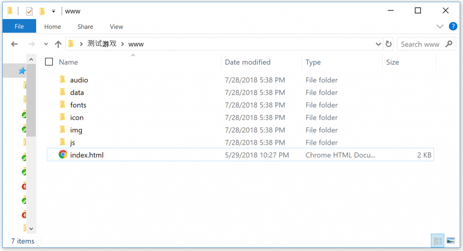Viewport: 463px width, 251px height.
Task: Open the recent locations dropdown arrow
Action: pyautogui.click(x=46, y=44)
